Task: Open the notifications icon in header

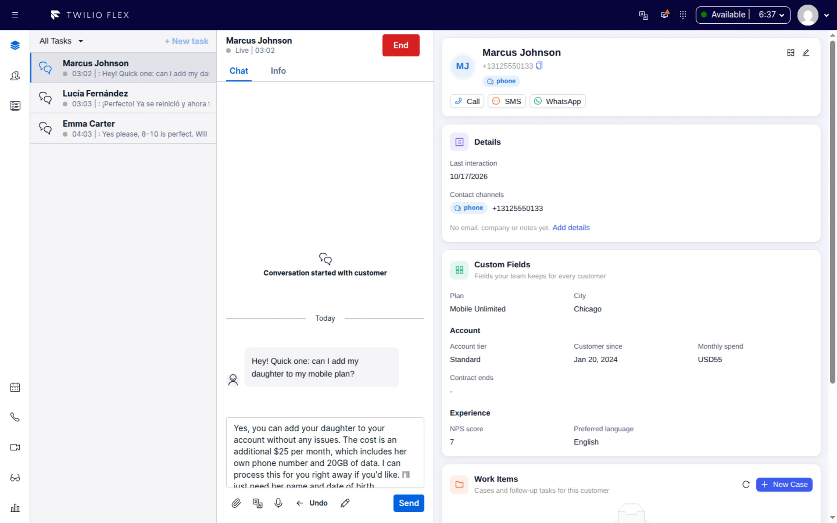Action: 665,15
